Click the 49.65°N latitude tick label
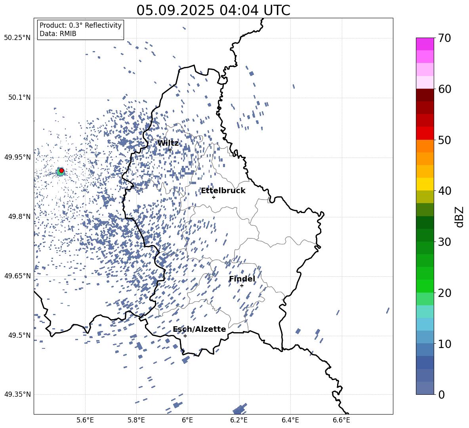Viewport: 469px width, 428px height. pyautogui.click(x=17, y=276)
